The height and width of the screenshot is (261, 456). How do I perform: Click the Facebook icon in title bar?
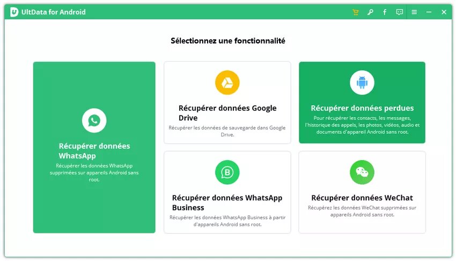point(385,12)
